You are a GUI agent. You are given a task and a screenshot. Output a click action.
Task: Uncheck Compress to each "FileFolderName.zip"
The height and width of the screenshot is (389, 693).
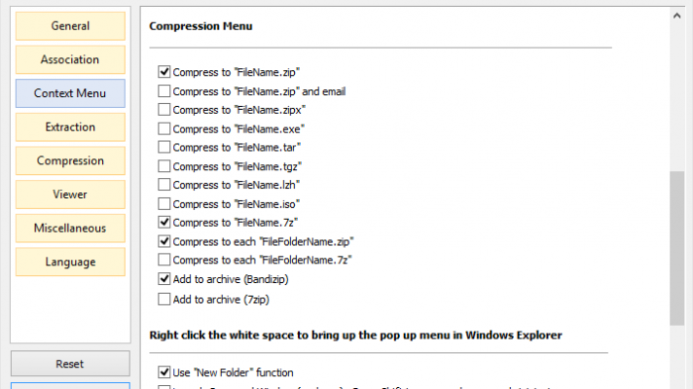[x=164, y=241]
